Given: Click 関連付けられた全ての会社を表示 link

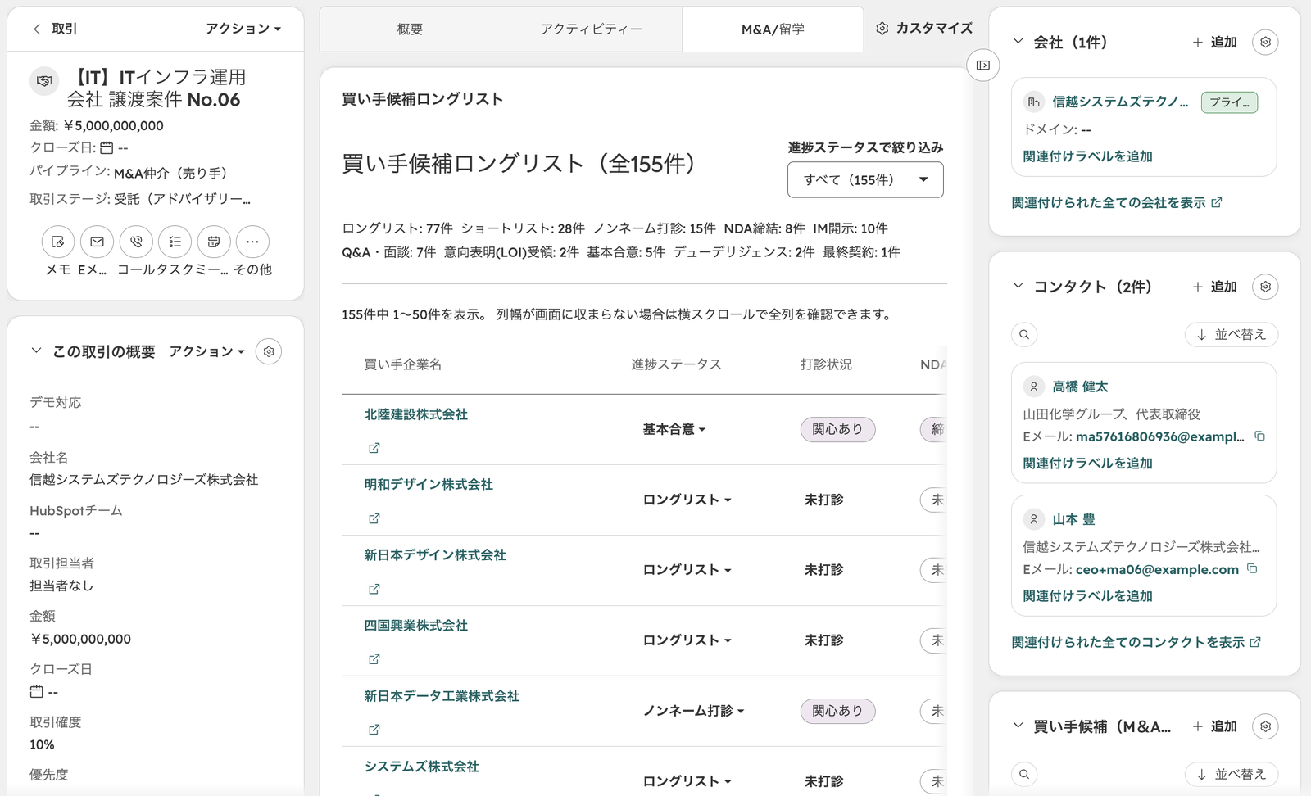Looking at the screenshot, I should pos(1117,202).
